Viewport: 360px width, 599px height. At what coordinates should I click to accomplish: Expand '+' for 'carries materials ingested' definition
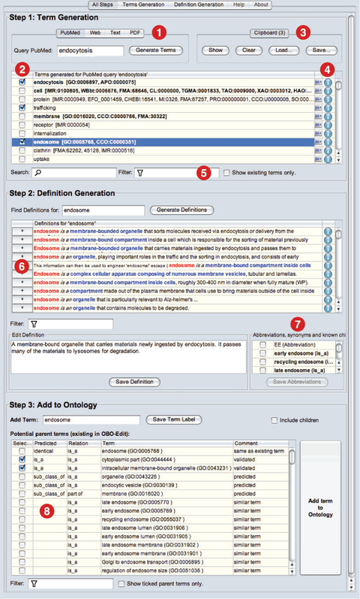(x=22, y=248)
